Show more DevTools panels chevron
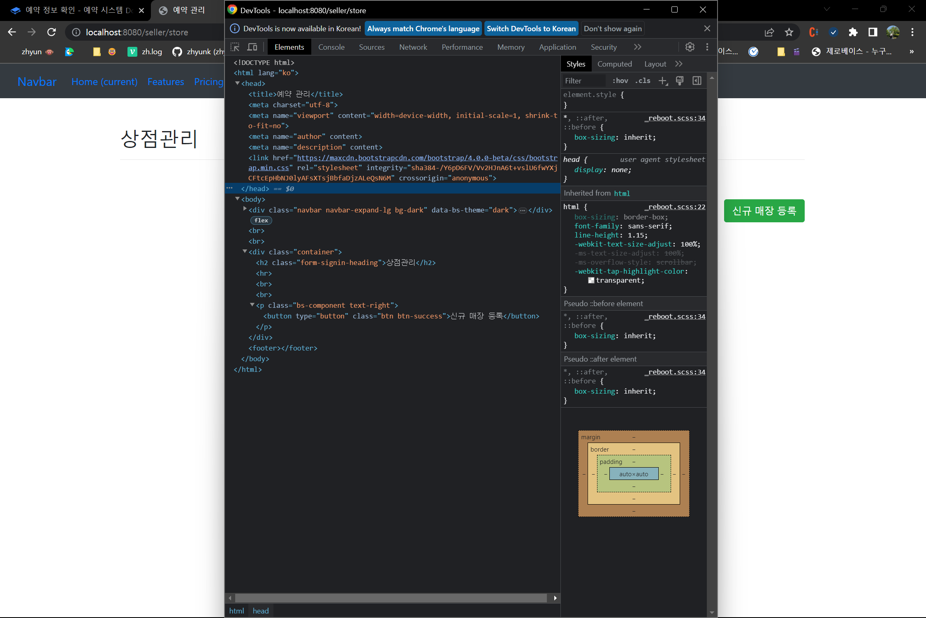This screenshot has width=926, height=618. point(637,47)
